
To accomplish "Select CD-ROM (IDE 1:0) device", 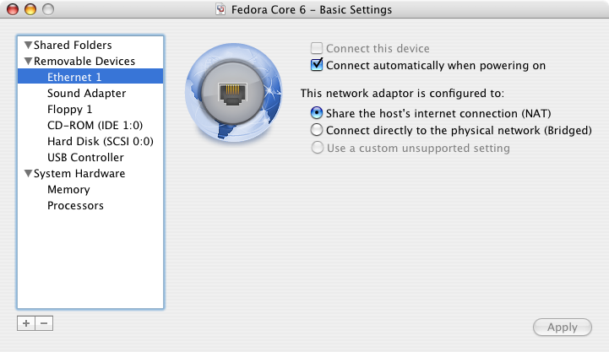I will pyautogui.click(x=90, y=126).
